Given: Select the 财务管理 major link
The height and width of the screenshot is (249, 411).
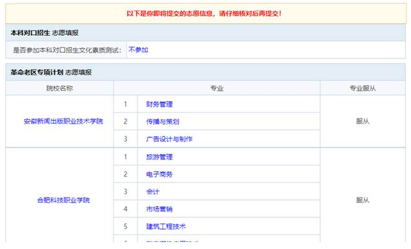Looking at the screenshot, I should [159, 104].
